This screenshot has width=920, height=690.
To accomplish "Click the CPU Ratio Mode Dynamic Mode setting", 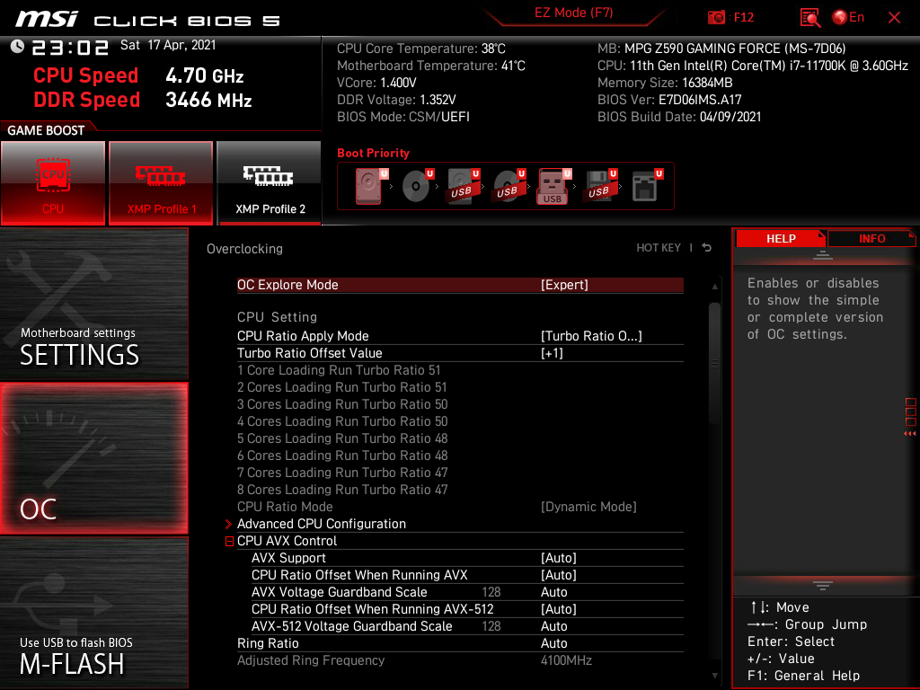I will click(x=460, y=507).
